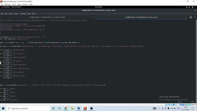Click the edu st.selectbox code line
This screenshot has width=197, height=111.
pyautogui.click(x=53, y=85)
